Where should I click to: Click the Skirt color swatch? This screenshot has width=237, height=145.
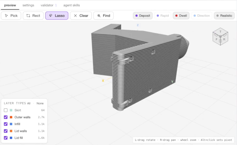[x=11, y=110]
